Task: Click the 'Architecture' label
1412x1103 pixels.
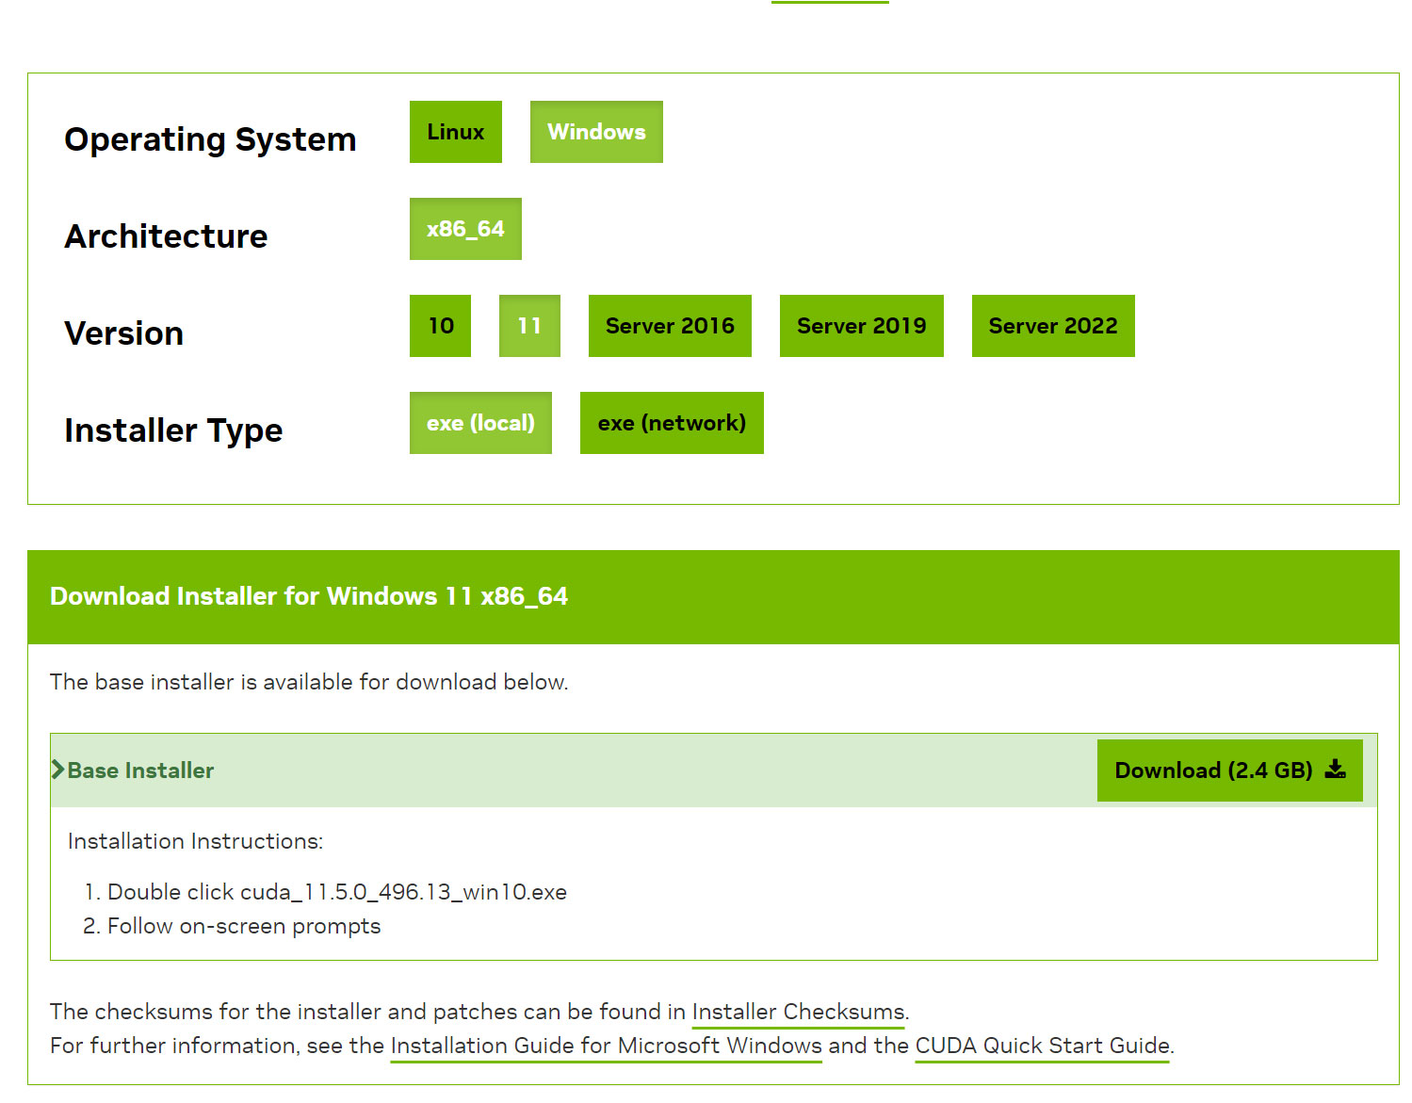Action: pos(166,236)
